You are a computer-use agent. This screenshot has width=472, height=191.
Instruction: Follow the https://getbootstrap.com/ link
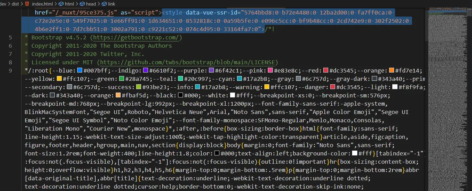point(136,37)
